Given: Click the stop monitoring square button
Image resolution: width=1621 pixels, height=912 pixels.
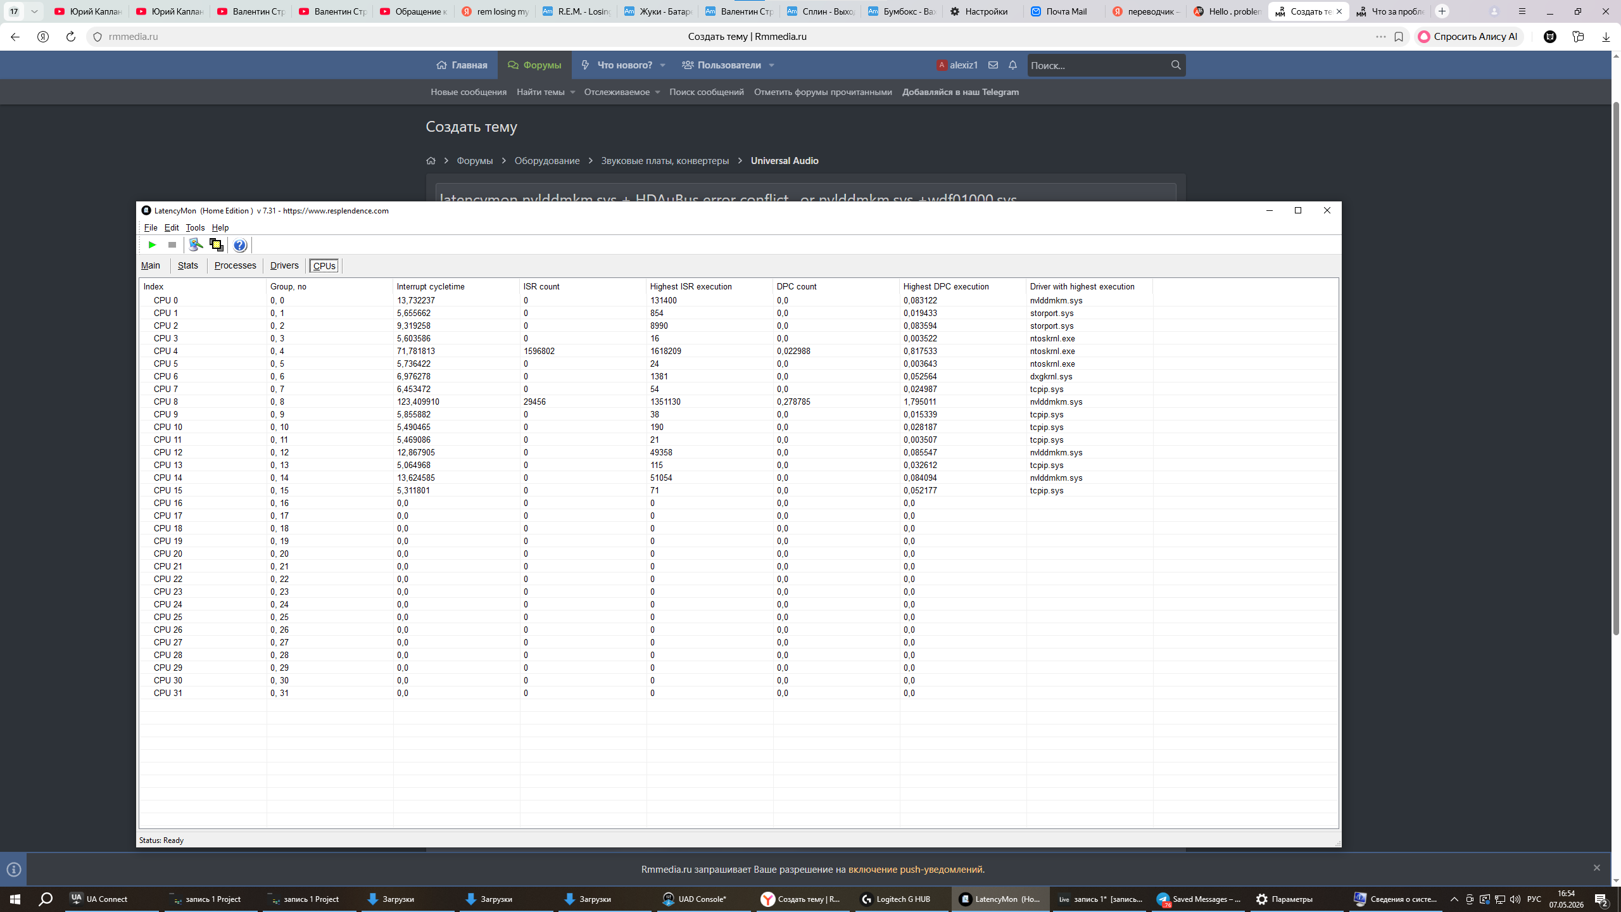Looking at the screenshot, I should click(172, 245).
